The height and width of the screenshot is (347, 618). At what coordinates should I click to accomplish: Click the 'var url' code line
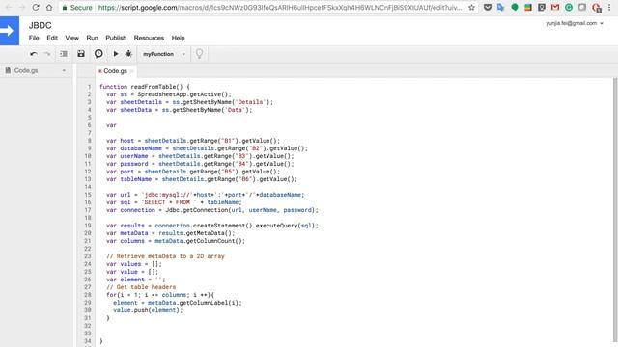(205, 195)
